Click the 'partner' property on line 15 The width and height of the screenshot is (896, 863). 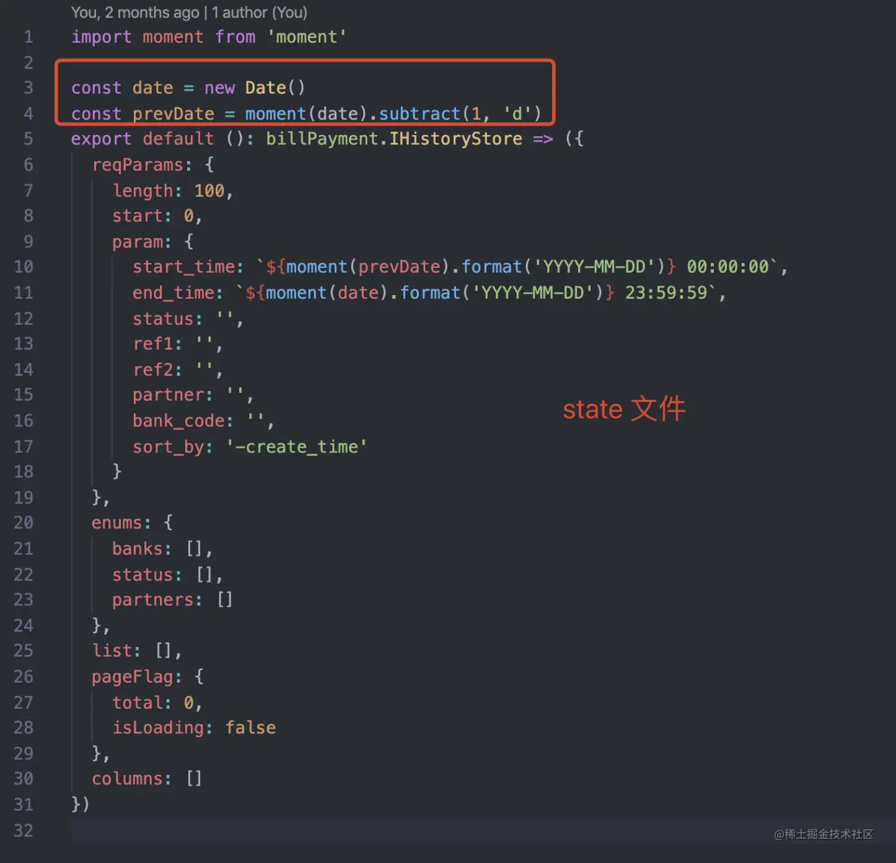pyautogui.click(x=169, y=395)
